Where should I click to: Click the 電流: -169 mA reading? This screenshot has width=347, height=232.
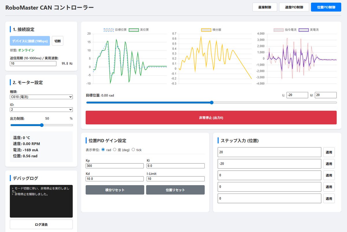coord(26,150)
